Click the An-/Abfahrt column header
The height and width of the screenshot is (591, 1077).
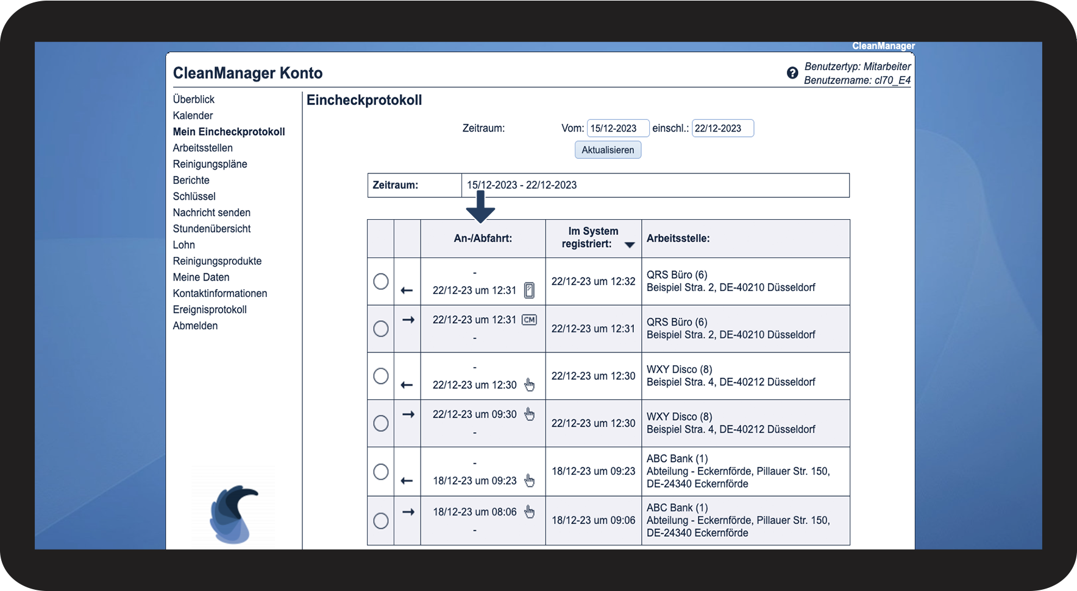[x=483, y=239]
